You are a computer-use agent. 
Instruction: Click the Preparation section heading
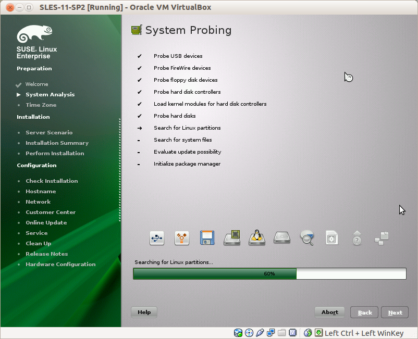tap(34, 68)
